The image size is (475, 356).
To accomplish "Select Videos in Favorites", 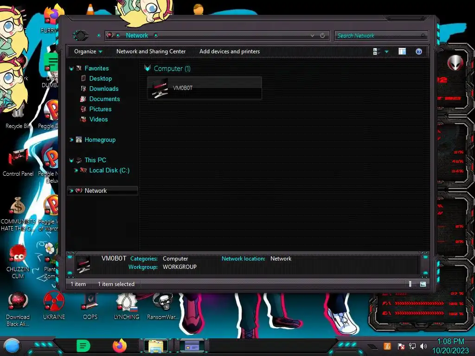I will click(98, 119).
